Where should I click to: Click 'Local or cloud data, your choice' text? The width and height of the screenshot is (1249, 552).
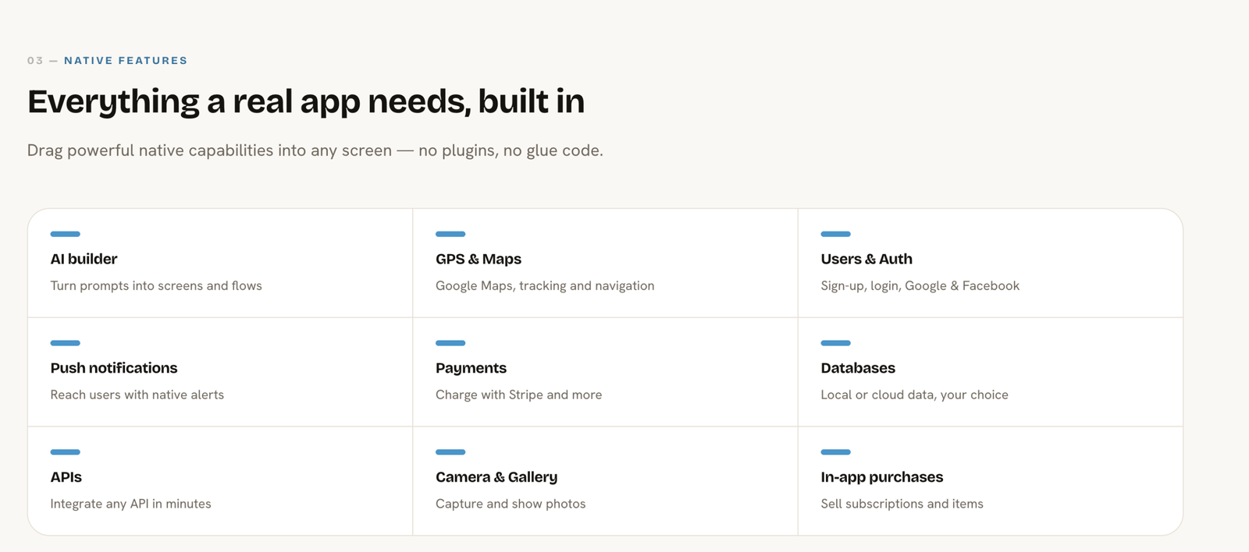[915, 395]
